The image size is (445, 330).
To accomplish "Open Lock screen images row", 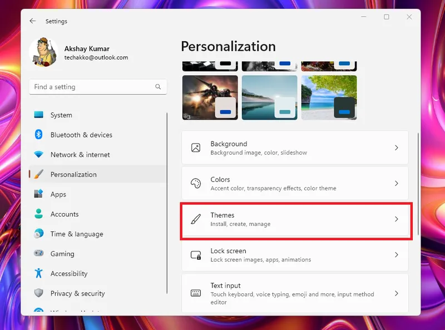I will (295, 255).
